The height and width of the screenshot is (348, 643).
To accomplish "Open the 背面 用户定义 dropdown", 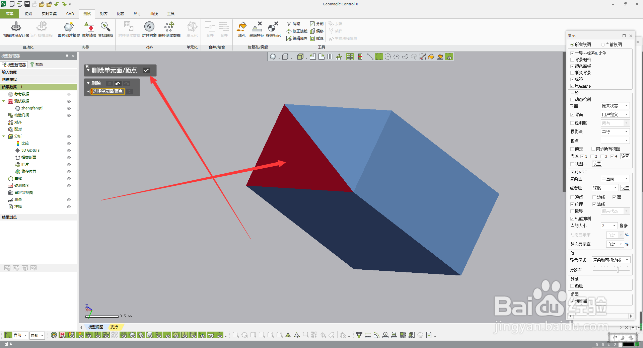I will [x=615, y=114].
